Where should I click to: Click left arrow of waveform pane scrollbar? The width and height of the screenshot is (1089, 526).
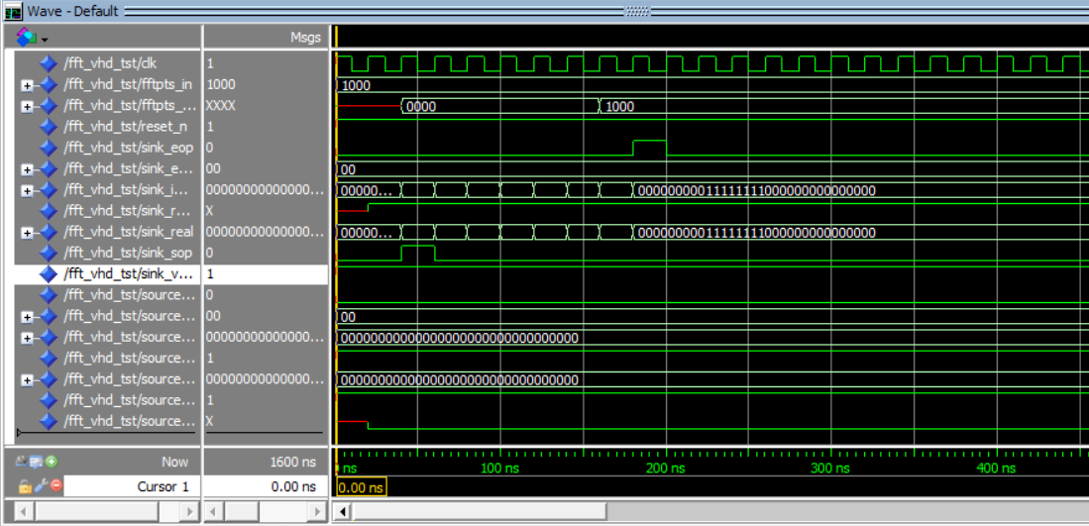tap(343, 512)
